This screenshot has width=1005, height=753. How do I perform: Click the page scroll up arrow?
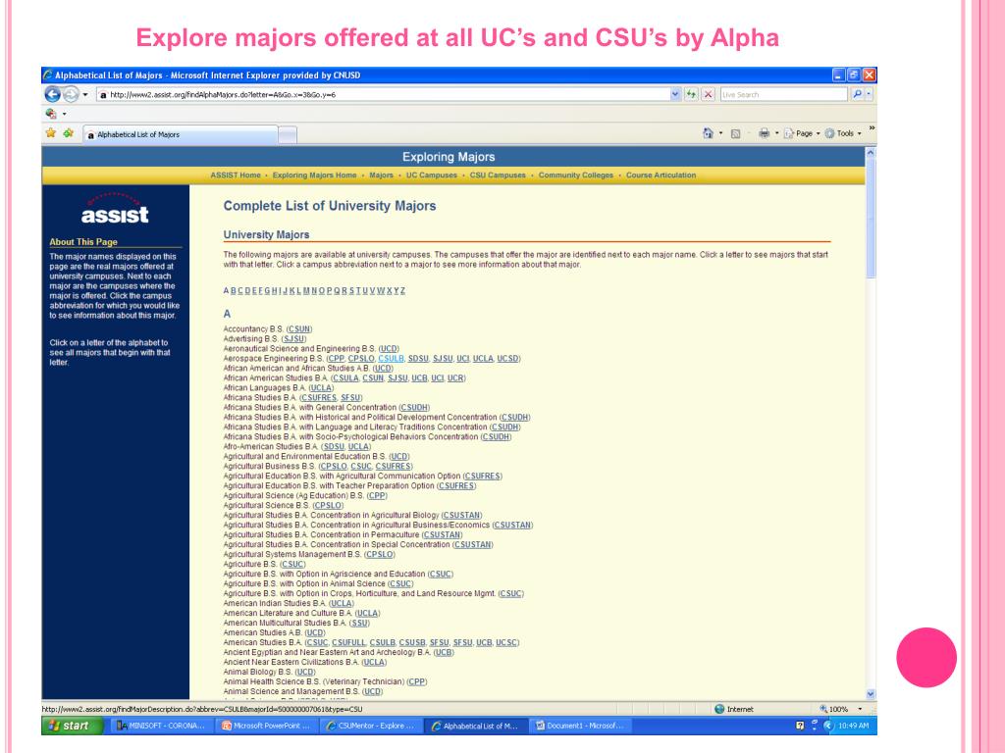point(871,153)
